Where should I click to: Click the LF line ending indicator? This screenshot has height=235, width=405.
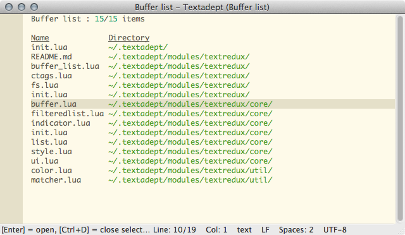point(265,230)
